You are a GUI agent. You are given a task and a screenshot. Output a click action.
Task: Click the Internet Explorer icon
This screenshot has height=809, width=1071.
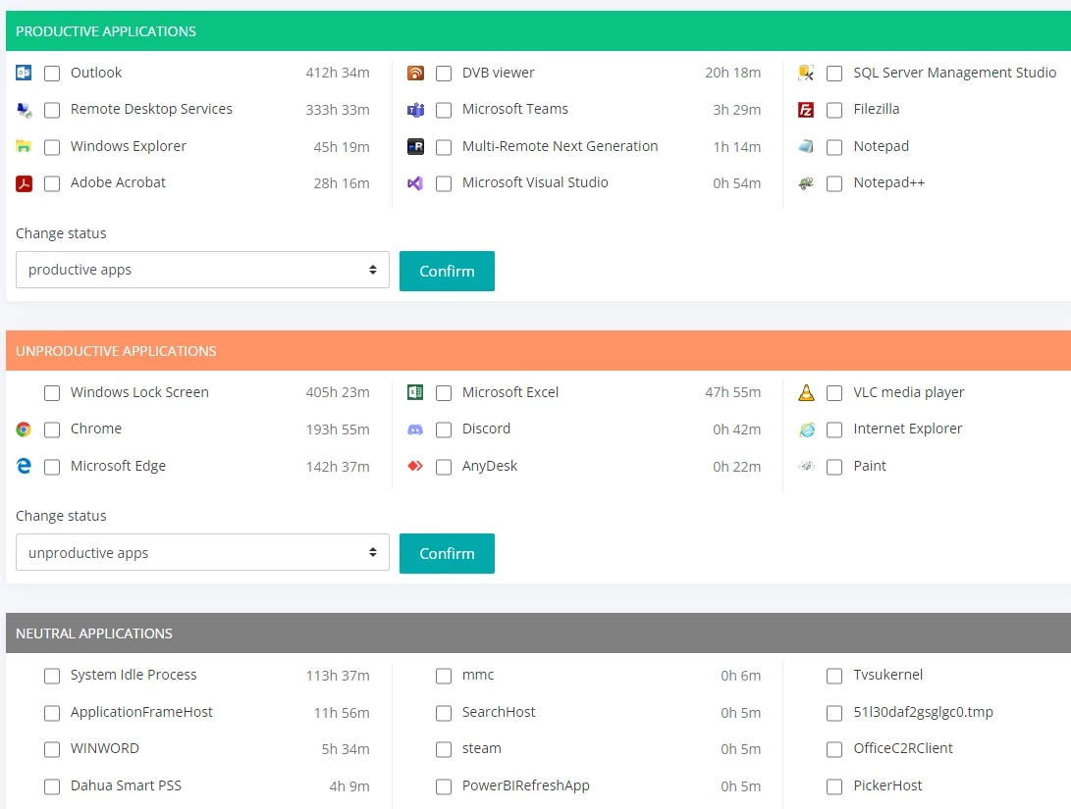tap(806, 430)
